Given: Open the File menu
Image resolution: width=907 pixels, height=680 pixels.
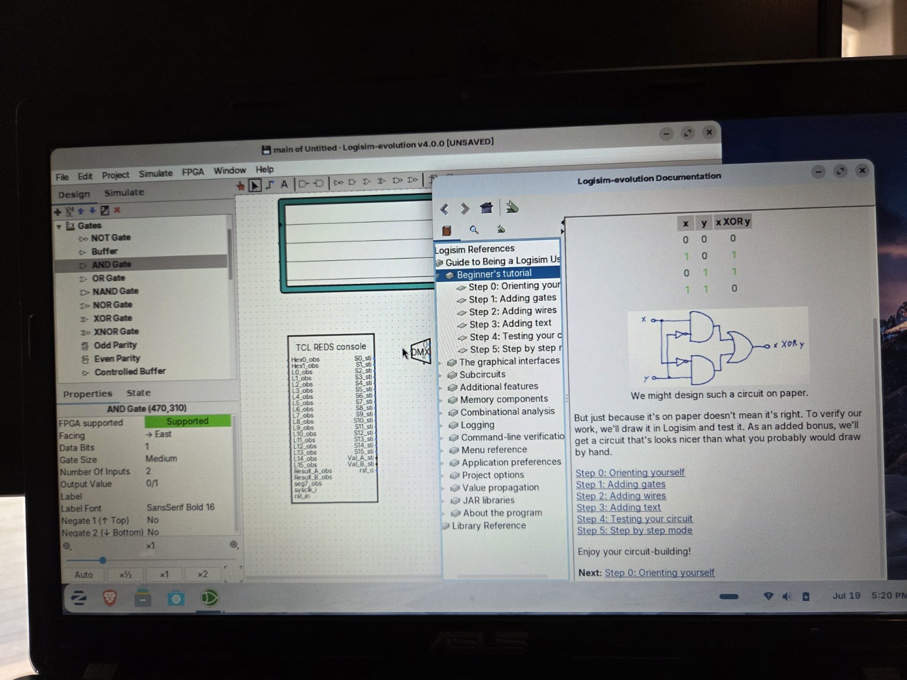Looking at the screenshot, I should (x=62, y=177).
